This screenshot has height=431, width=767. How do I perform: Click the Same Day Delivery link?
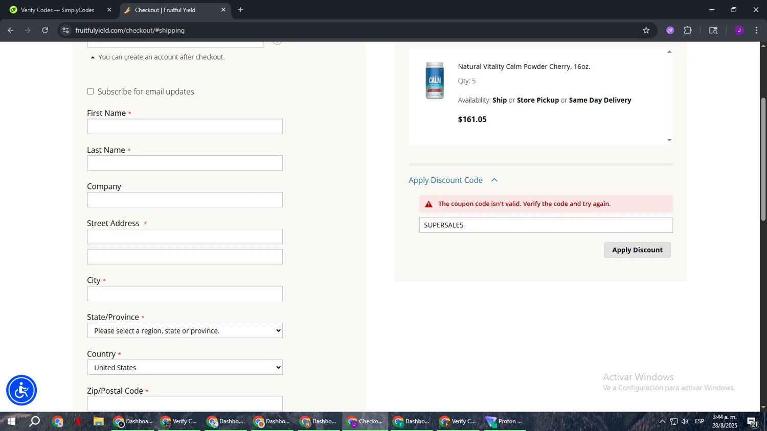tap(600, 100)
